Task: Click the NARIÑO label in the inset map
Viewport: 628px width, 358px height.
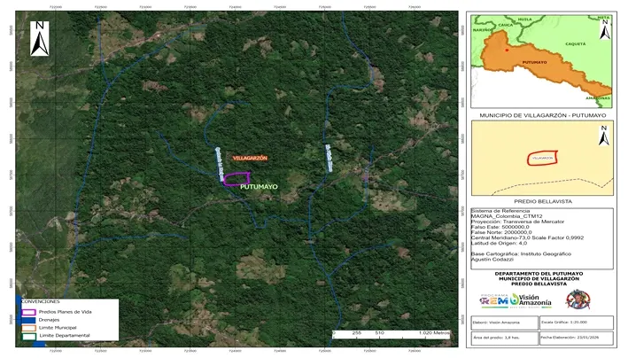Action: coord(482,30)
